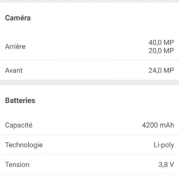Click the divider line between Technologie and Tension

click(x=89, y=155)
